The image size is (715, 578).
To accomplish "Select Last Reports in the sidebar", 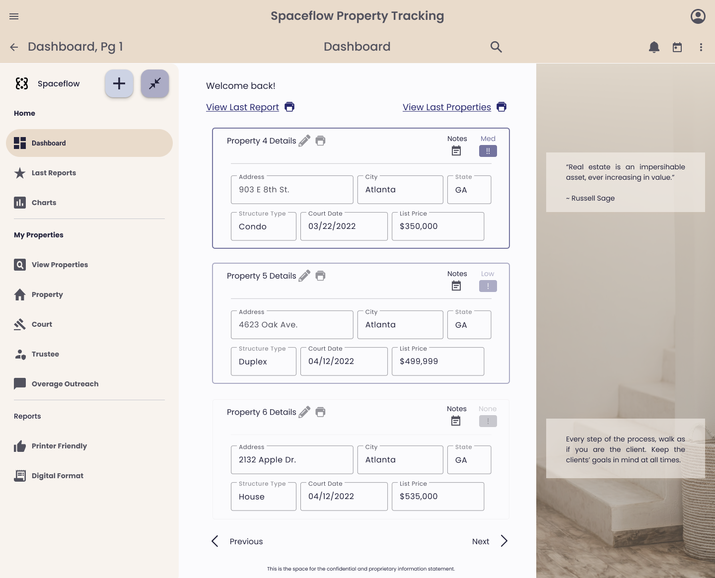I will coord(54,173).
